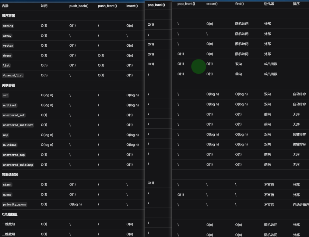Select the "C风格数组" section heading
This screenshot has height=237, width=309.
pos(10,214)
